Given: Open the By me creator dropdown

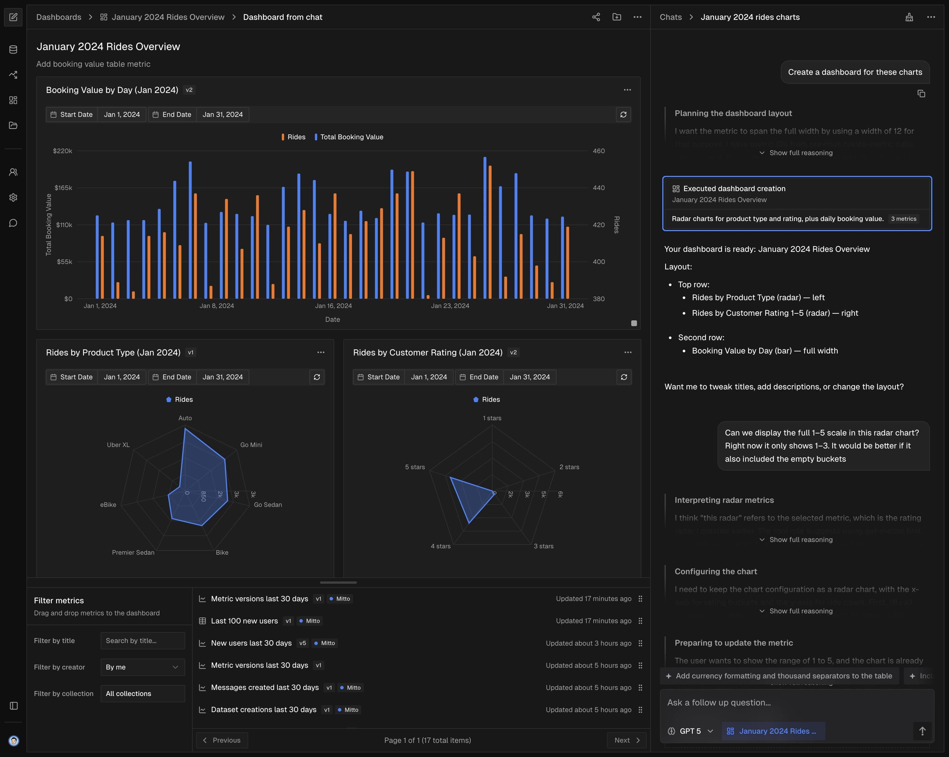Looking at the screenshot, I should [142, 667].
